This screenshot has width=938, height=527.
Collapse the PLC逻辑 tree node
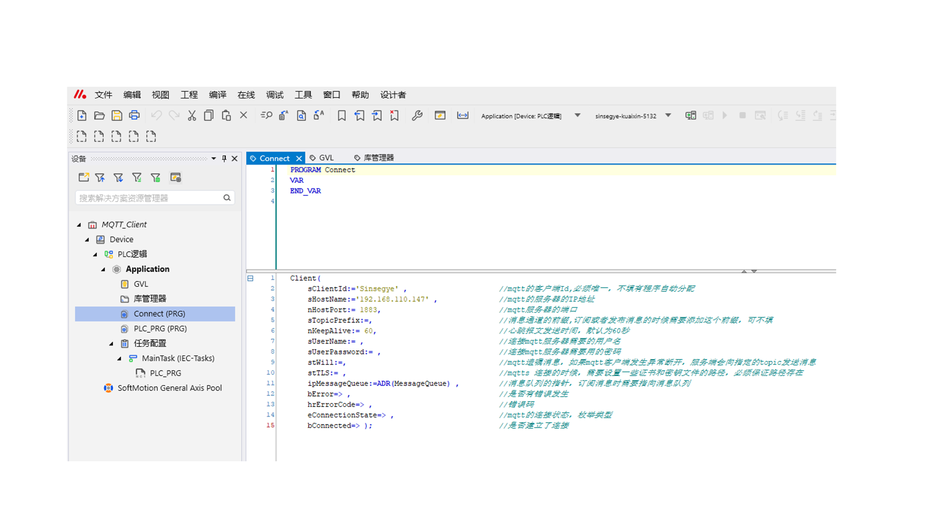coord(95,254)
